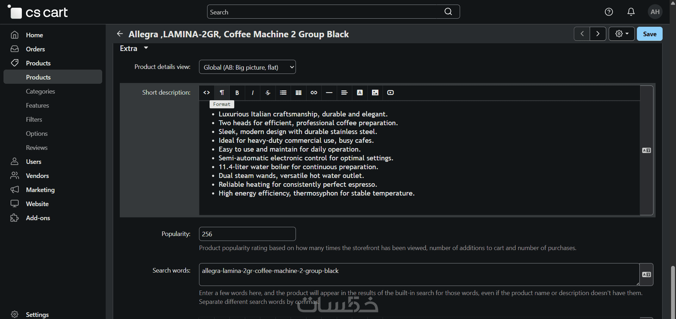Open Features under Products
Screen dimensions: 676x319
pos(37,105)
